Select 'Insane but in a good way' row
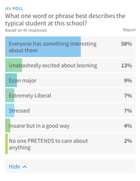 (x=70, y=125)
